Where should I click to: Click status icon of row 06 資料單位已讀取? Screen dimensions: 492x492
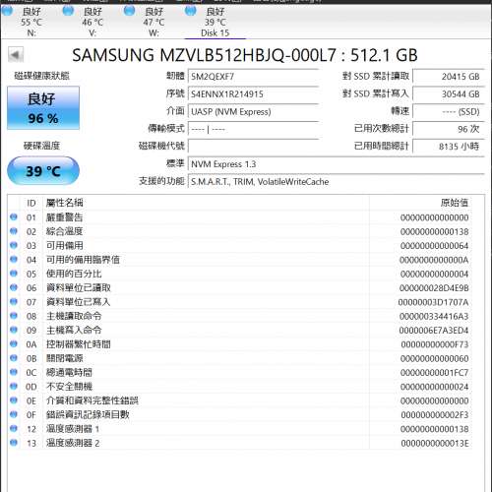coord(14,287)
